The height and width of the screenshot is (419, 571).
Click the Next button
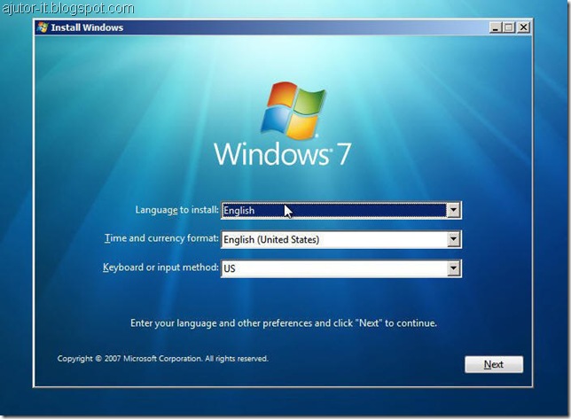(x=494, y=364)
